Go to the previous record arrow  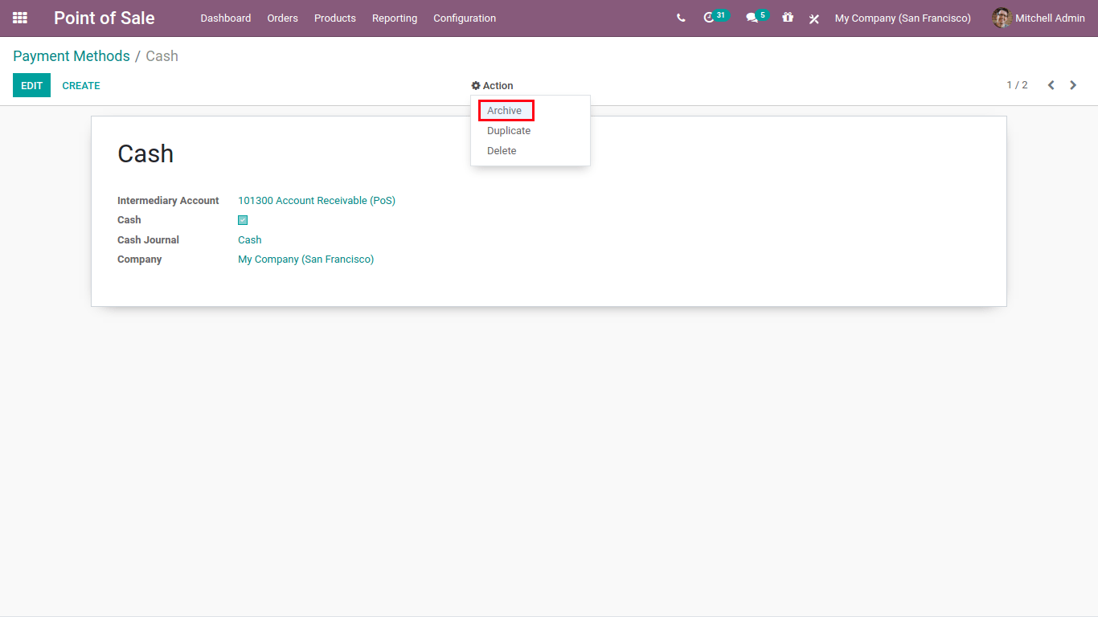[x=1051, y=85]
